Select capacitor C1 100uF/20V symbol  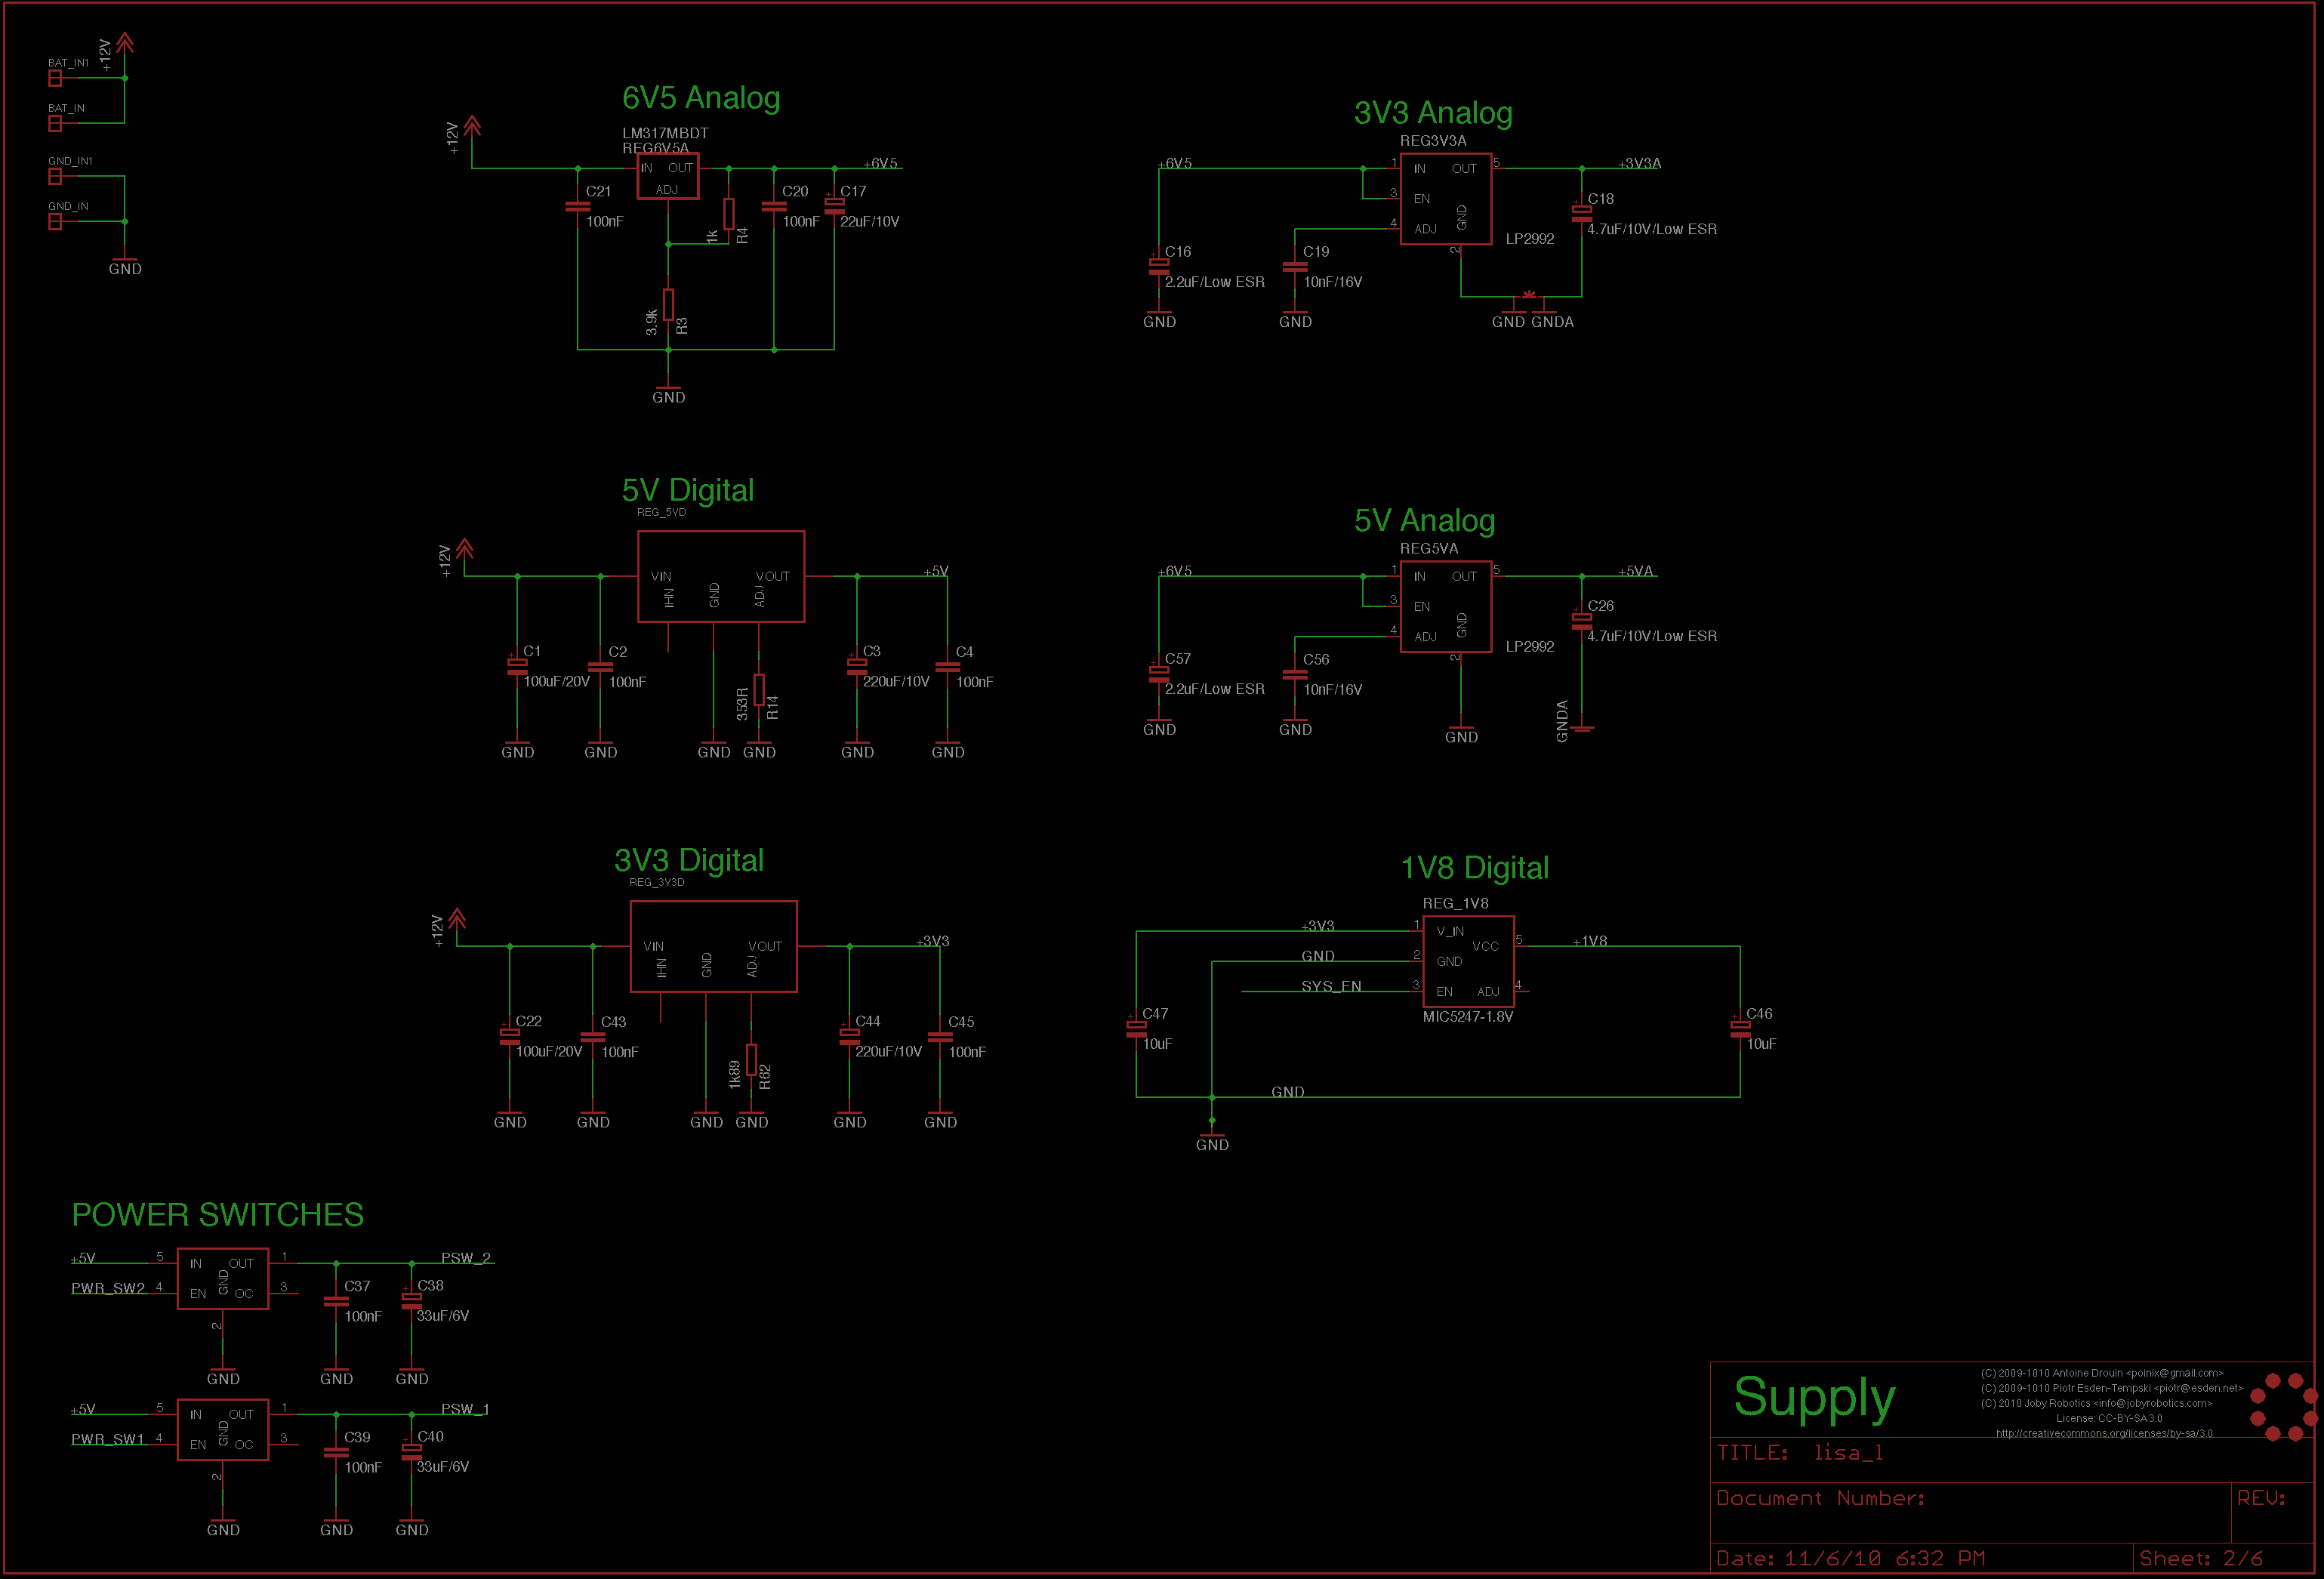click(517, 667)
